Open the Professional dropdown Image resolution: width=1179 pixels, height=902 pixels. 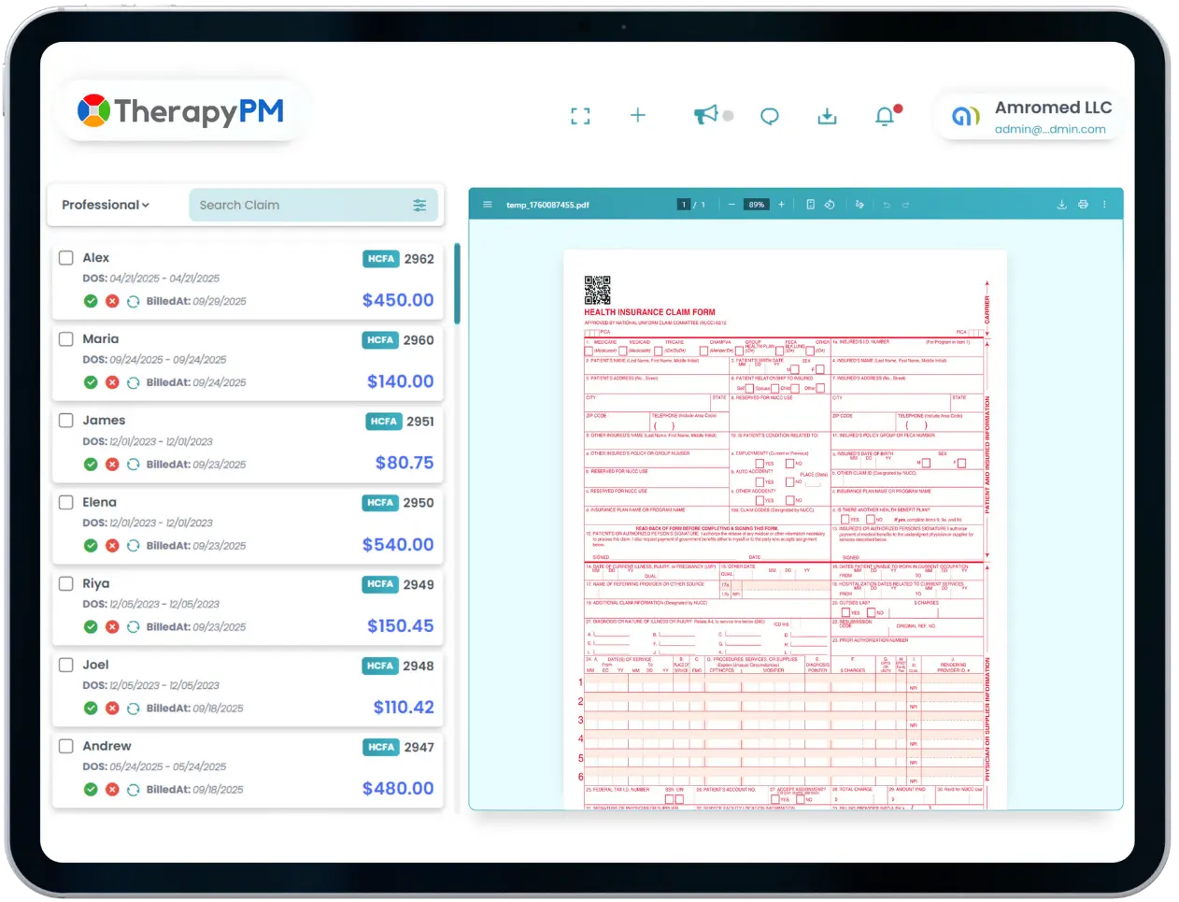(104, 205)
